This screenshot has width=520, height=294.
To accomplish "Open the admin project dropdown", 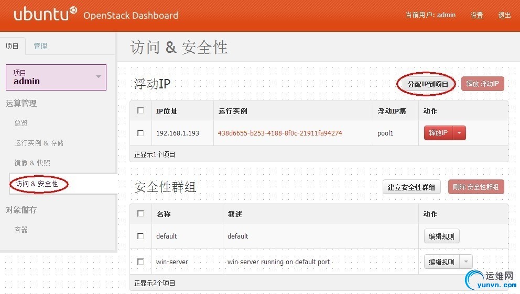I will pyautogui.click(x=56, y=77).
